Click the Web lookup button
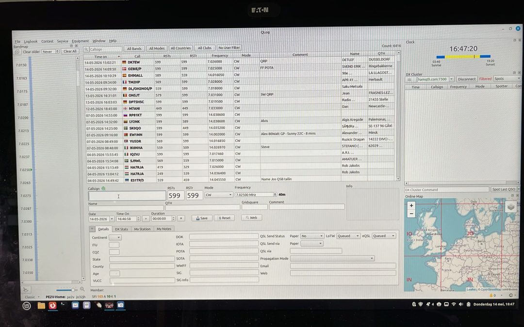Image resolution: width=524 pixels, height=327 pixels. tap(252, 218)
